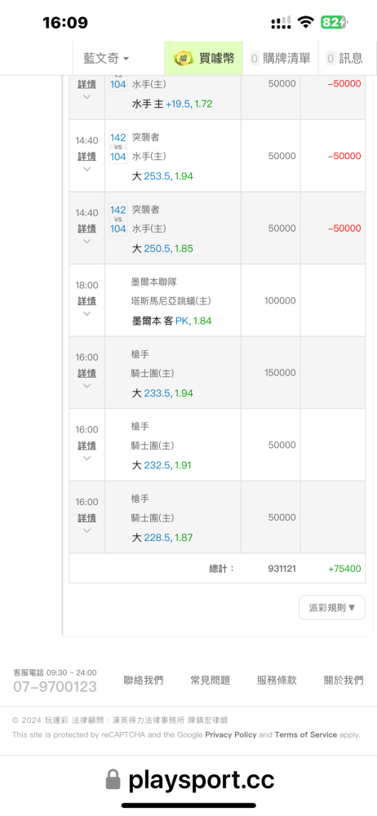The width and height of the screenshot is (377, 816).
Task: Open the 派彩規則 payout rules dropdown
Action: point(331,607)
